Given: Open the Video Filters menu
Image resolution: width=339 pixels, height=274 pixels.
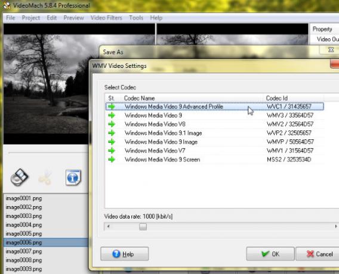Looking at the screenshot, I should pyautogui.click(x=106, y=18).
